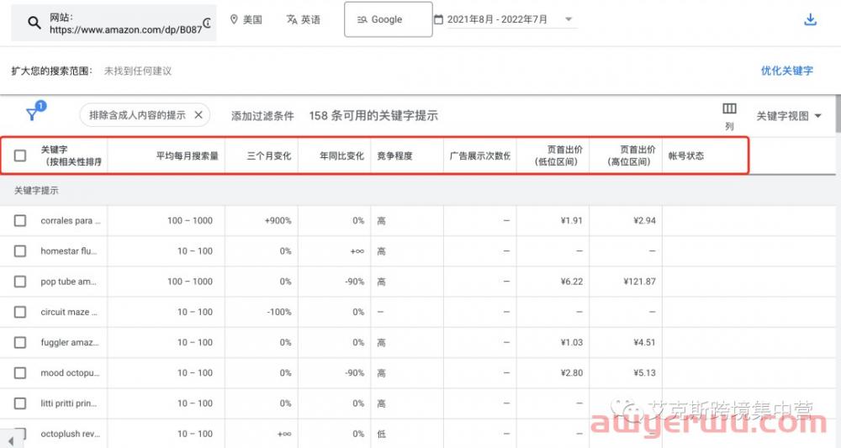Click the website URL search box

coord(114,23)
